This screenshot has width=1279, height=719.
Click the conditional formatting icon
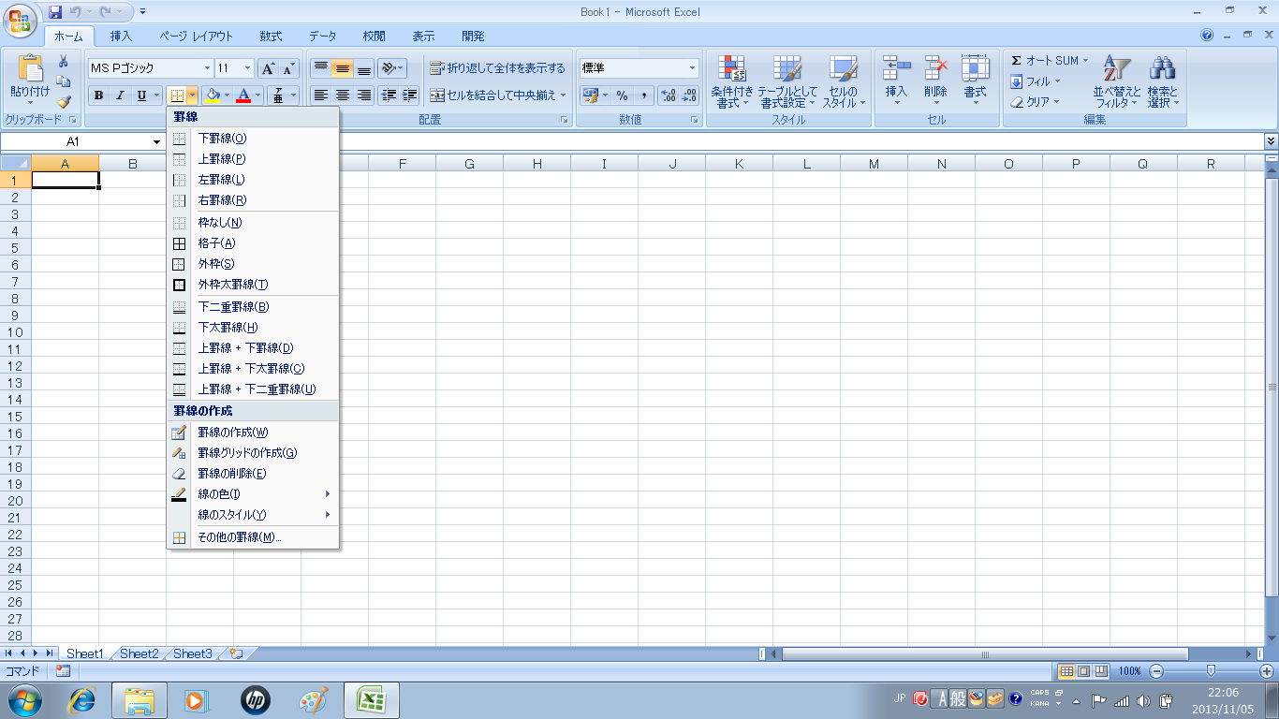(731, 69)
